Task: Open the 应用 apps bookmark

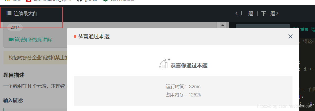Action: coord(10,1)
